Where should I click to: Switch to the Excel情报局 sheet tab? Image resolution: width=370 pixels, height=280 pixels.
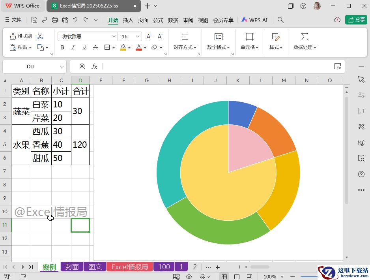point(130,267)
